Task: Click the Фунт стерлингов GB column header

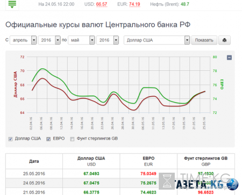Action: (x=206, y=161)
